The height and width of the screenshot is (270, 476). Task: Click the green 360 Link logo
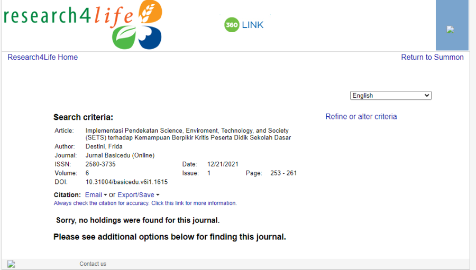tap(244, 25)
